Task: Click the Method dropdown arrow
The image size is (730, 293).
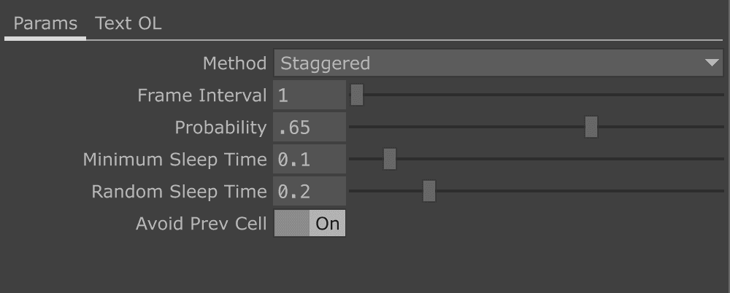Action: tap(712, 63)
